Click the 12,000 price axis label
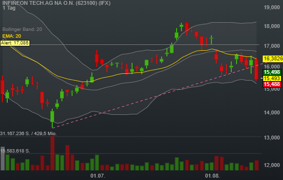Image resolution: width=283 pixels, height=180 pixels. [272, 165]
